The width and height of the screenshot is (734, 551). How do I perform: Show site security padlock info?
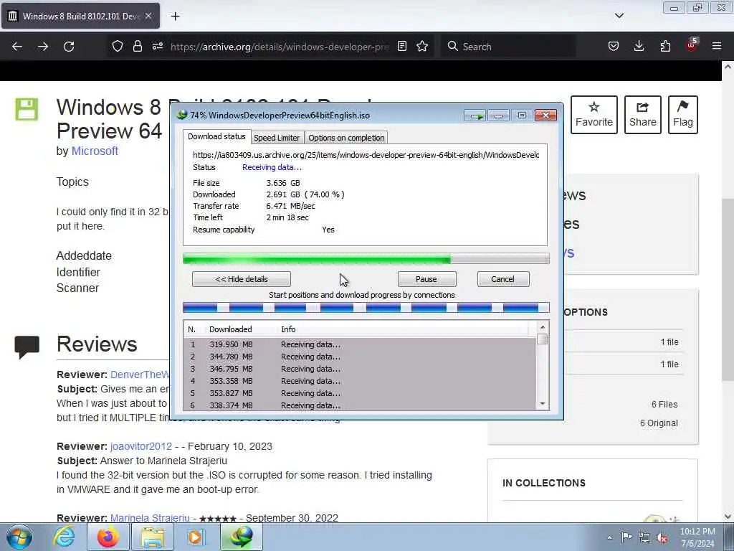137,46
